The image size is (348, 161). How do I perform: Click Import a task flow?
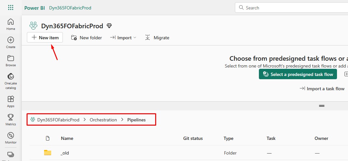(322, 89)
